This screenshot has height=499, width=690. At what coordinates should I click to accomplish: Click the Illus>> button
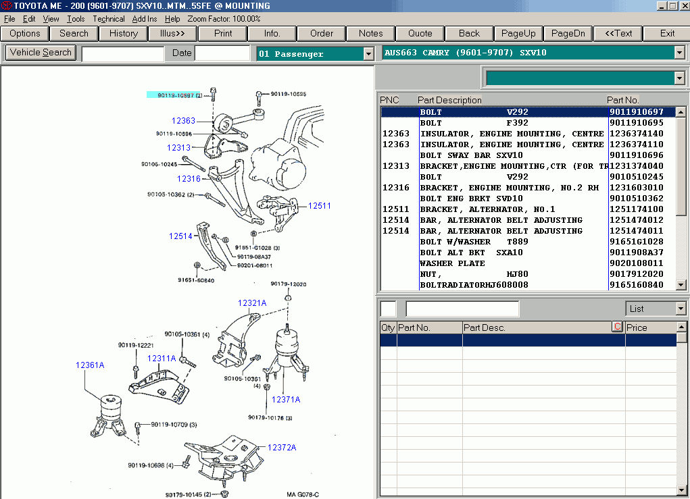click(x=172, y=33)
